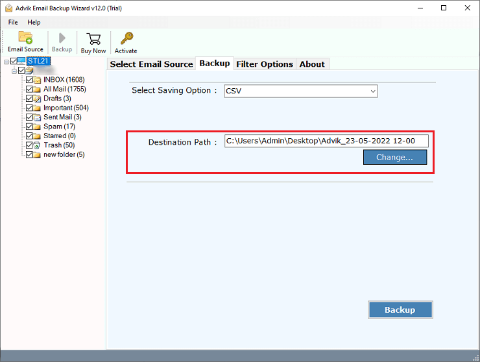Uncheck the STL21 root checkbox
This screenshot has height=362, width=480.
click(14, 61)
